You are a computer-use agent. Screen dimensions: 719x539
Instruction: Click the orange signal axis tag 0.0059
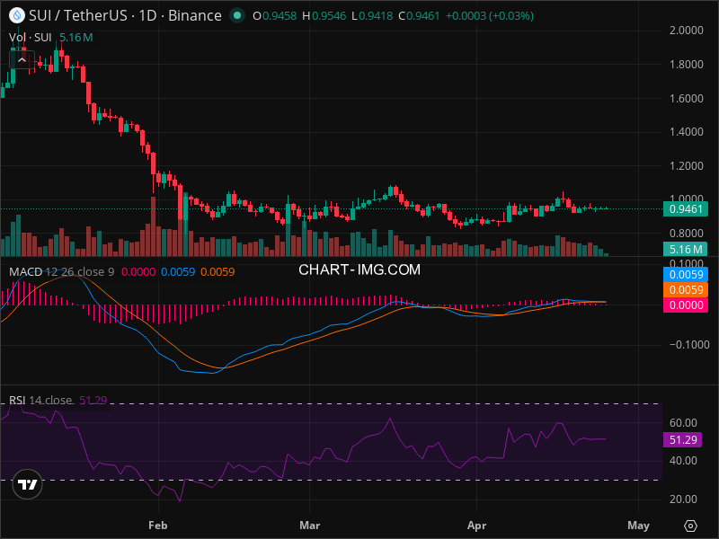click(686, 289)
